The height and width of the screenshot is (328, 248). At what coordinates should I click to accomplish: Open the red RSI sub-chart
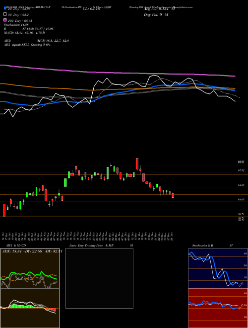[x=218, y=308]
